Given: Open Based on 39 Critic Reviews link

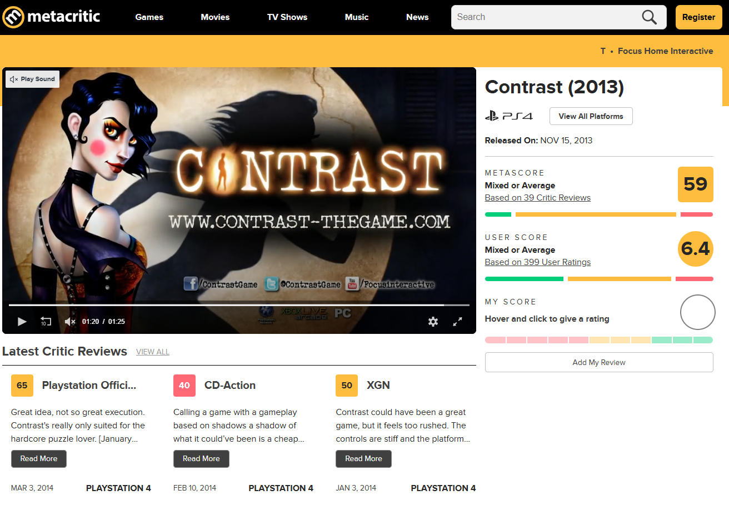Looking at the screenshot, I should pos(537,198).
